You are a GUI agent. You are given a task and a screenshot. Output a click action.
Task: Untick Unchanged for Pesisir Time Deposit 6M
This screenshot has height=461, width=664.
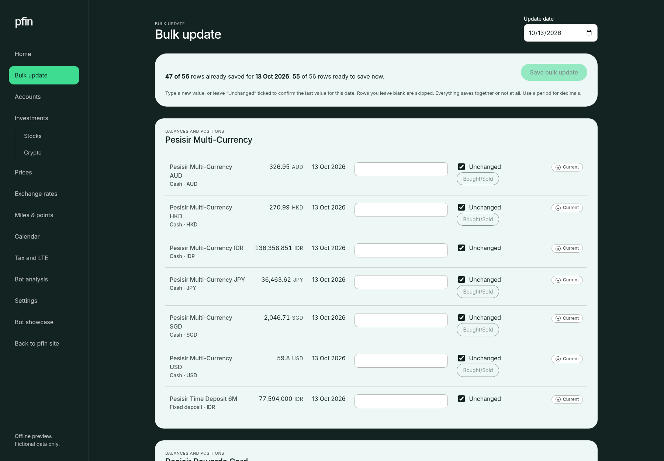click(461, 399)
